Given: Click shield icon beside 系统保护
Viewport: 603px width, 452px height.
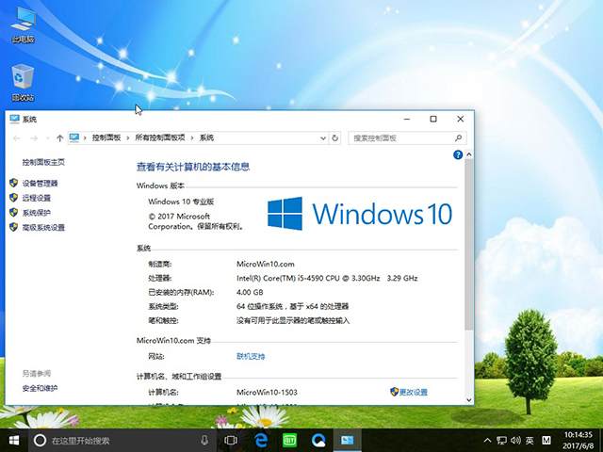Looking at the screenshot, I should pyautogui.click(x=14, y=212).
